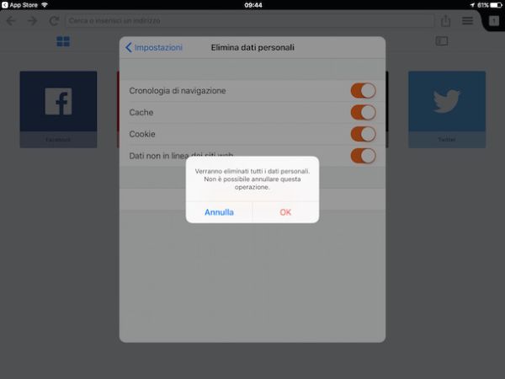Disable the Cache switch
The height and width of the screenshot is (379, 505).
click(x=363, y=112)
